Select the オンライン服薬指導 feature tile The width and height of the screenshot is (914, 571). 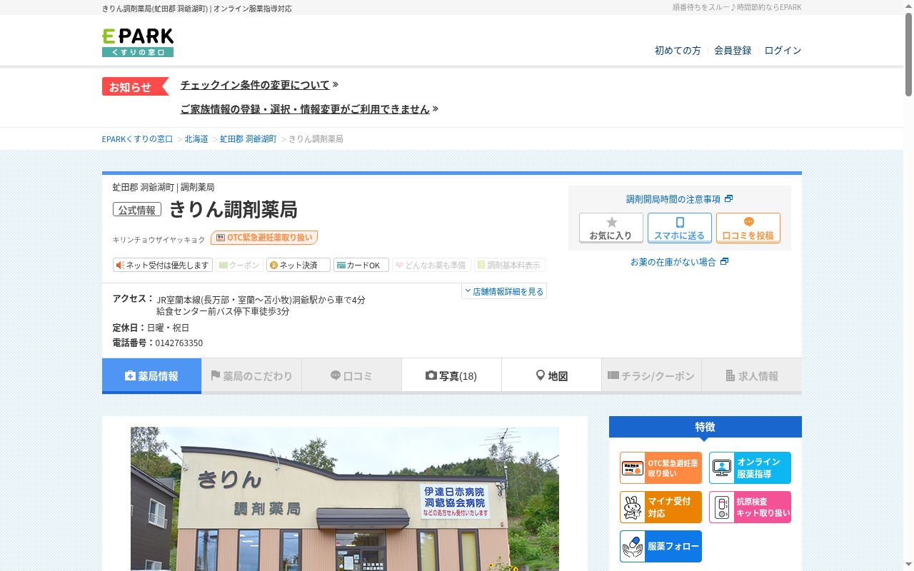pyautogui.click(x=750, y=468)
